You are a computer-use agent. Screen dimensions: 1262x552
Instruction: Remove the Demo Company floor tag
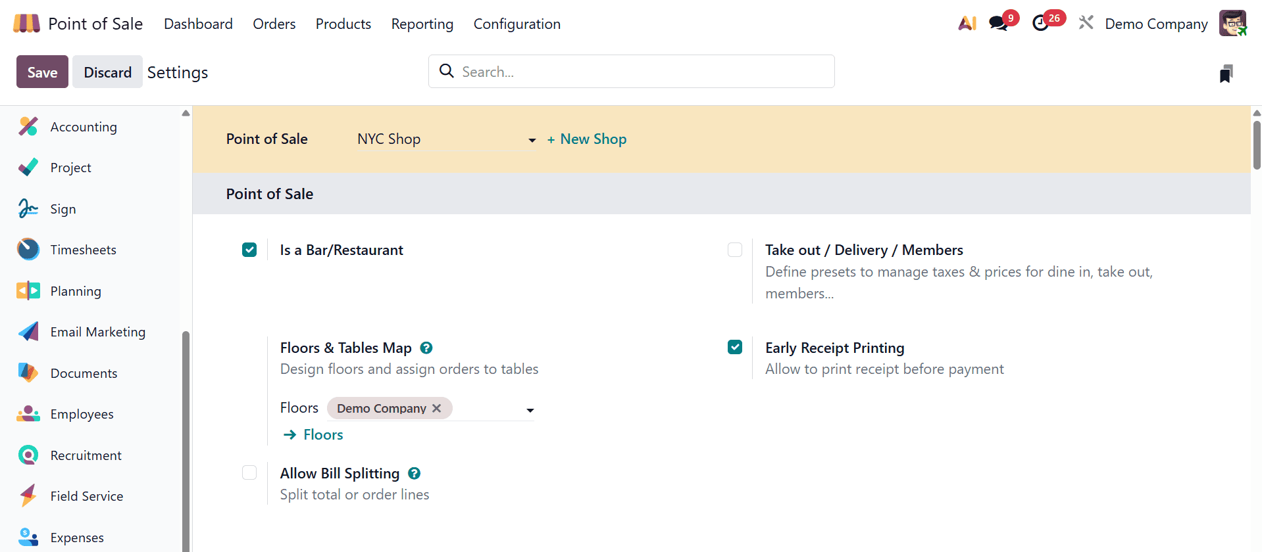437,408
